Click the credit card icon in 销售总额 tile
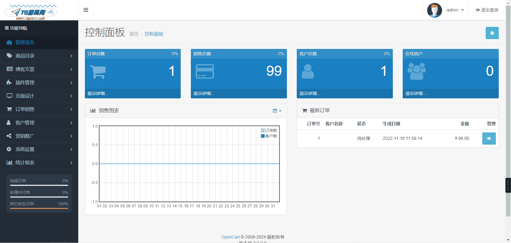The image size is (511, 243). (205, 71)
